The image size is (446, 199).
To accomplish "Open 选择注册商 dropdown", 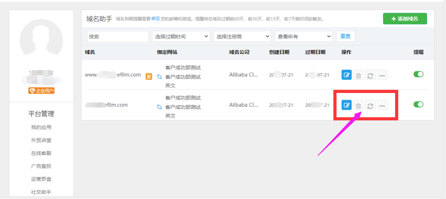I will (x=242, y=36).
